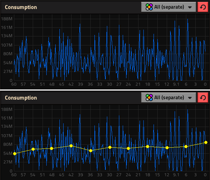This screenshot has height=180, width=210.
Task: Click the 134M axis label in the upper graph
Action: pyautogui.click(x=7, y=36)
